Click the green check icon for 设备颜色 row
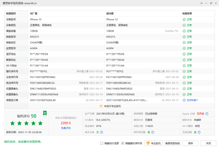The image size is (219, 149). pos(184,25)
